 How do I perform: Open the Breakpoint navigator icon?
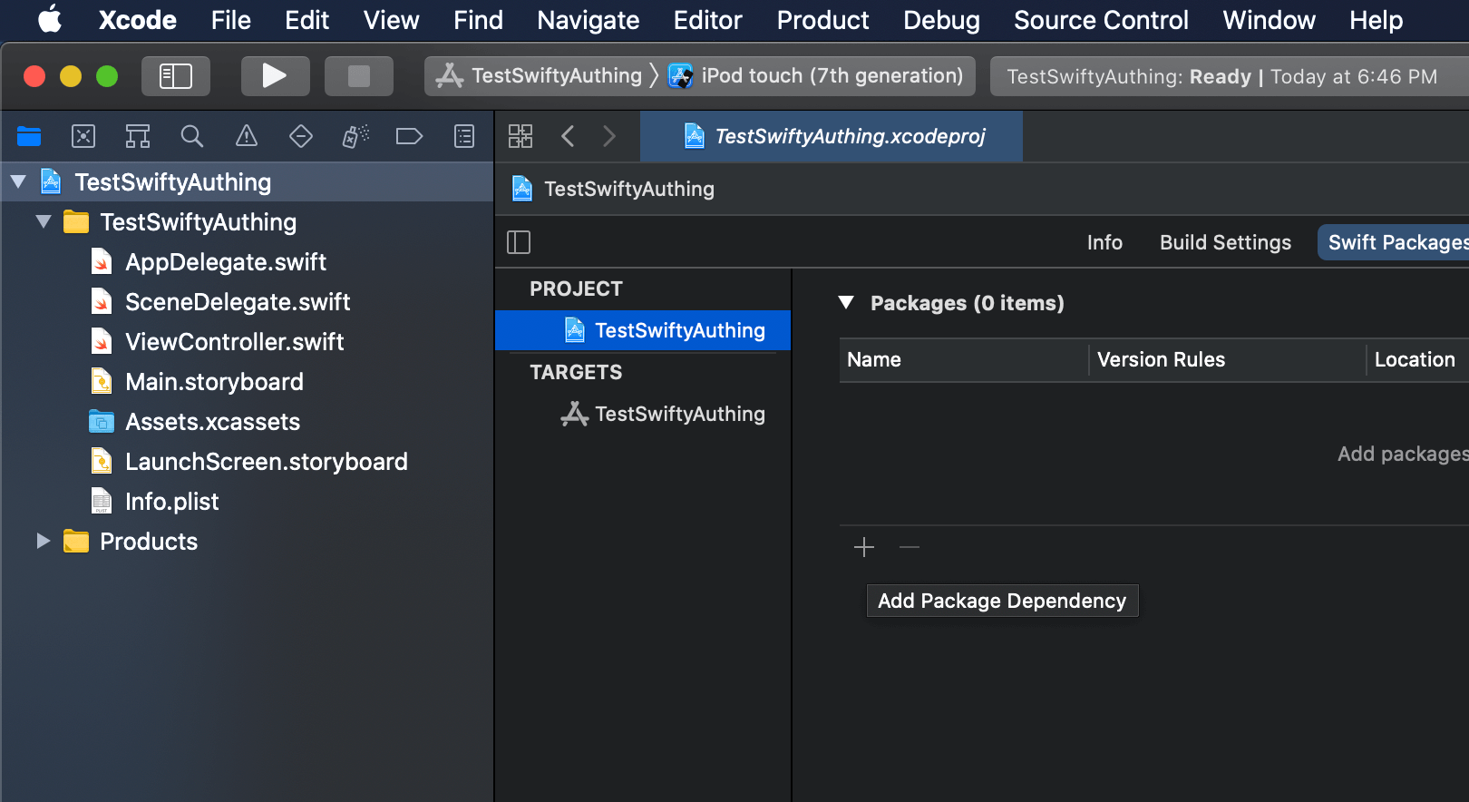tap(410, 137)
